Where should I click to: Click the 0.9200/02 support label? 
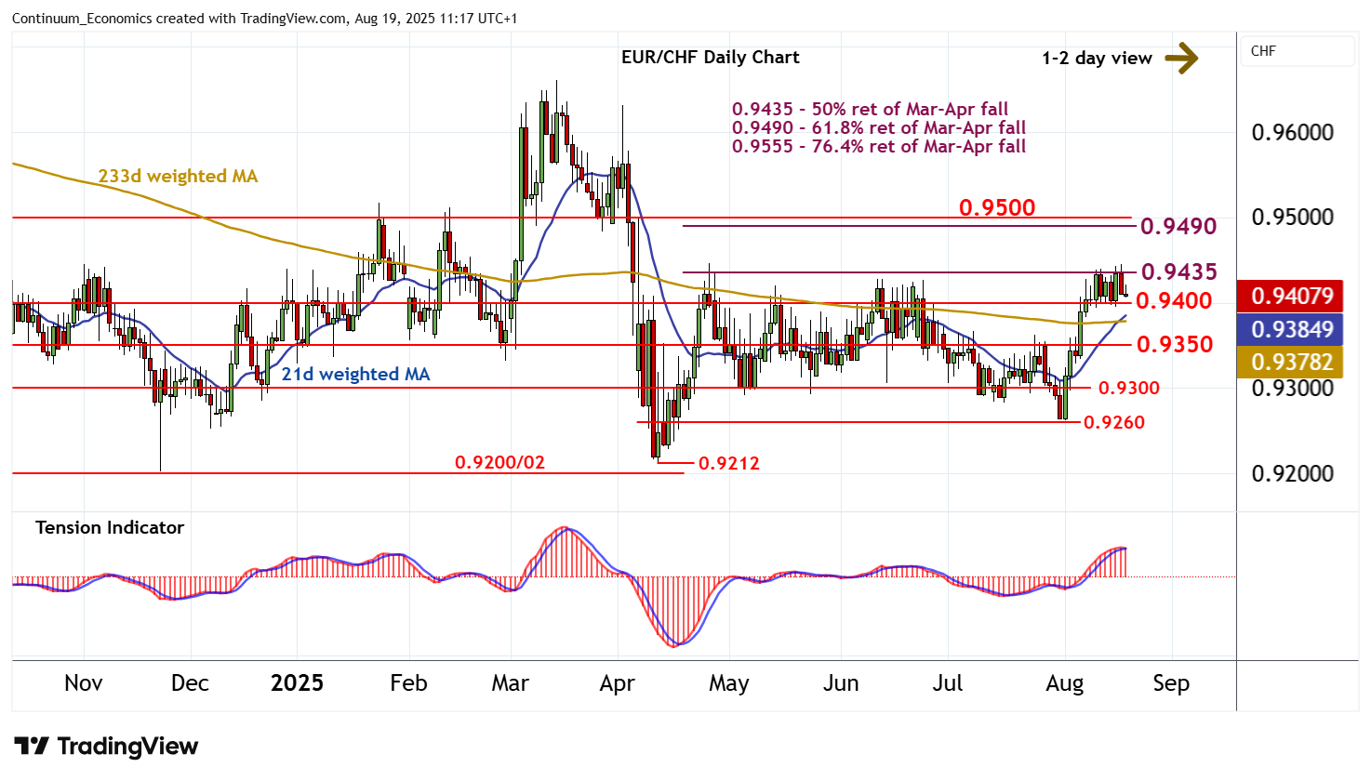pyautogui.click(x=499, y=462)
